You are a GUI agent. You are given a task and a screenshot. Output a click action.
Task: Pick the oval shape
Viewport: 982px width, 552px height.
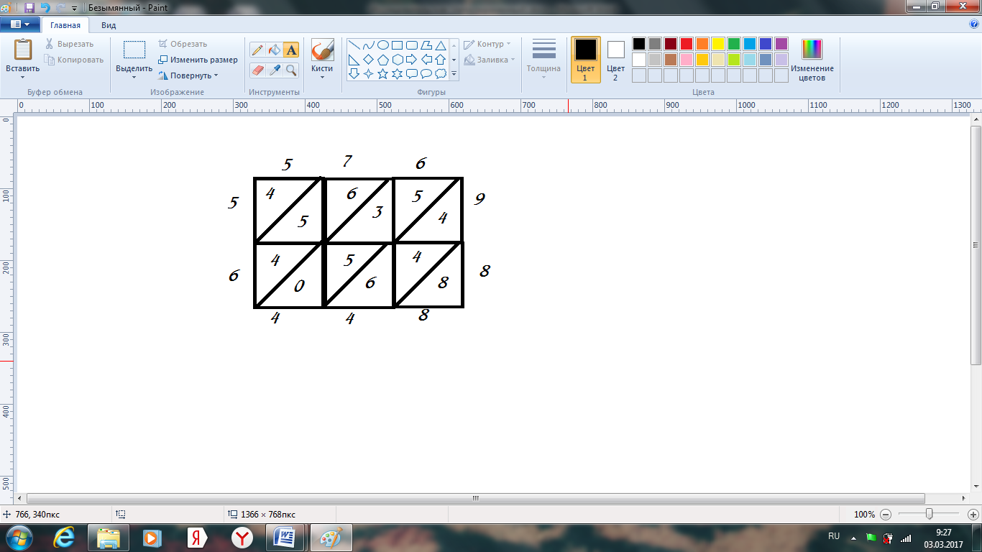coord(383,45)
